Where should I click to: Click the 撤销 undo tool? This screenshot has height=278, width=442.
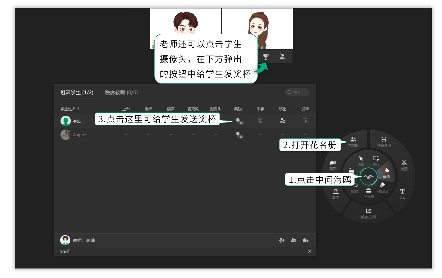355,188
